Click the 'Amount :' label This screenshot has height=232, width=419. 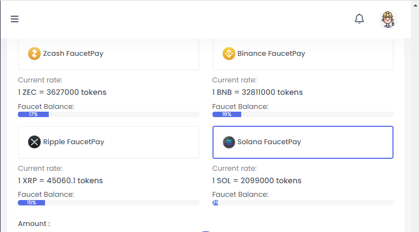(x=34, y=224)
